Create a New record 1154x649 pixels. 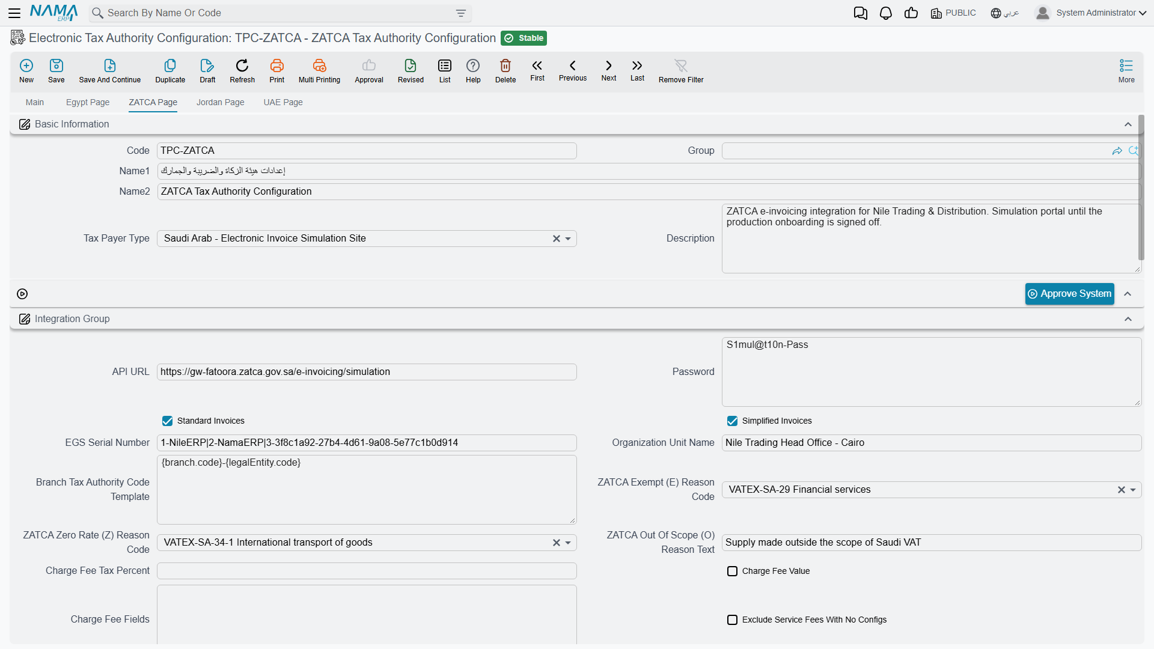pyautogui.click(x=26, y=71)
